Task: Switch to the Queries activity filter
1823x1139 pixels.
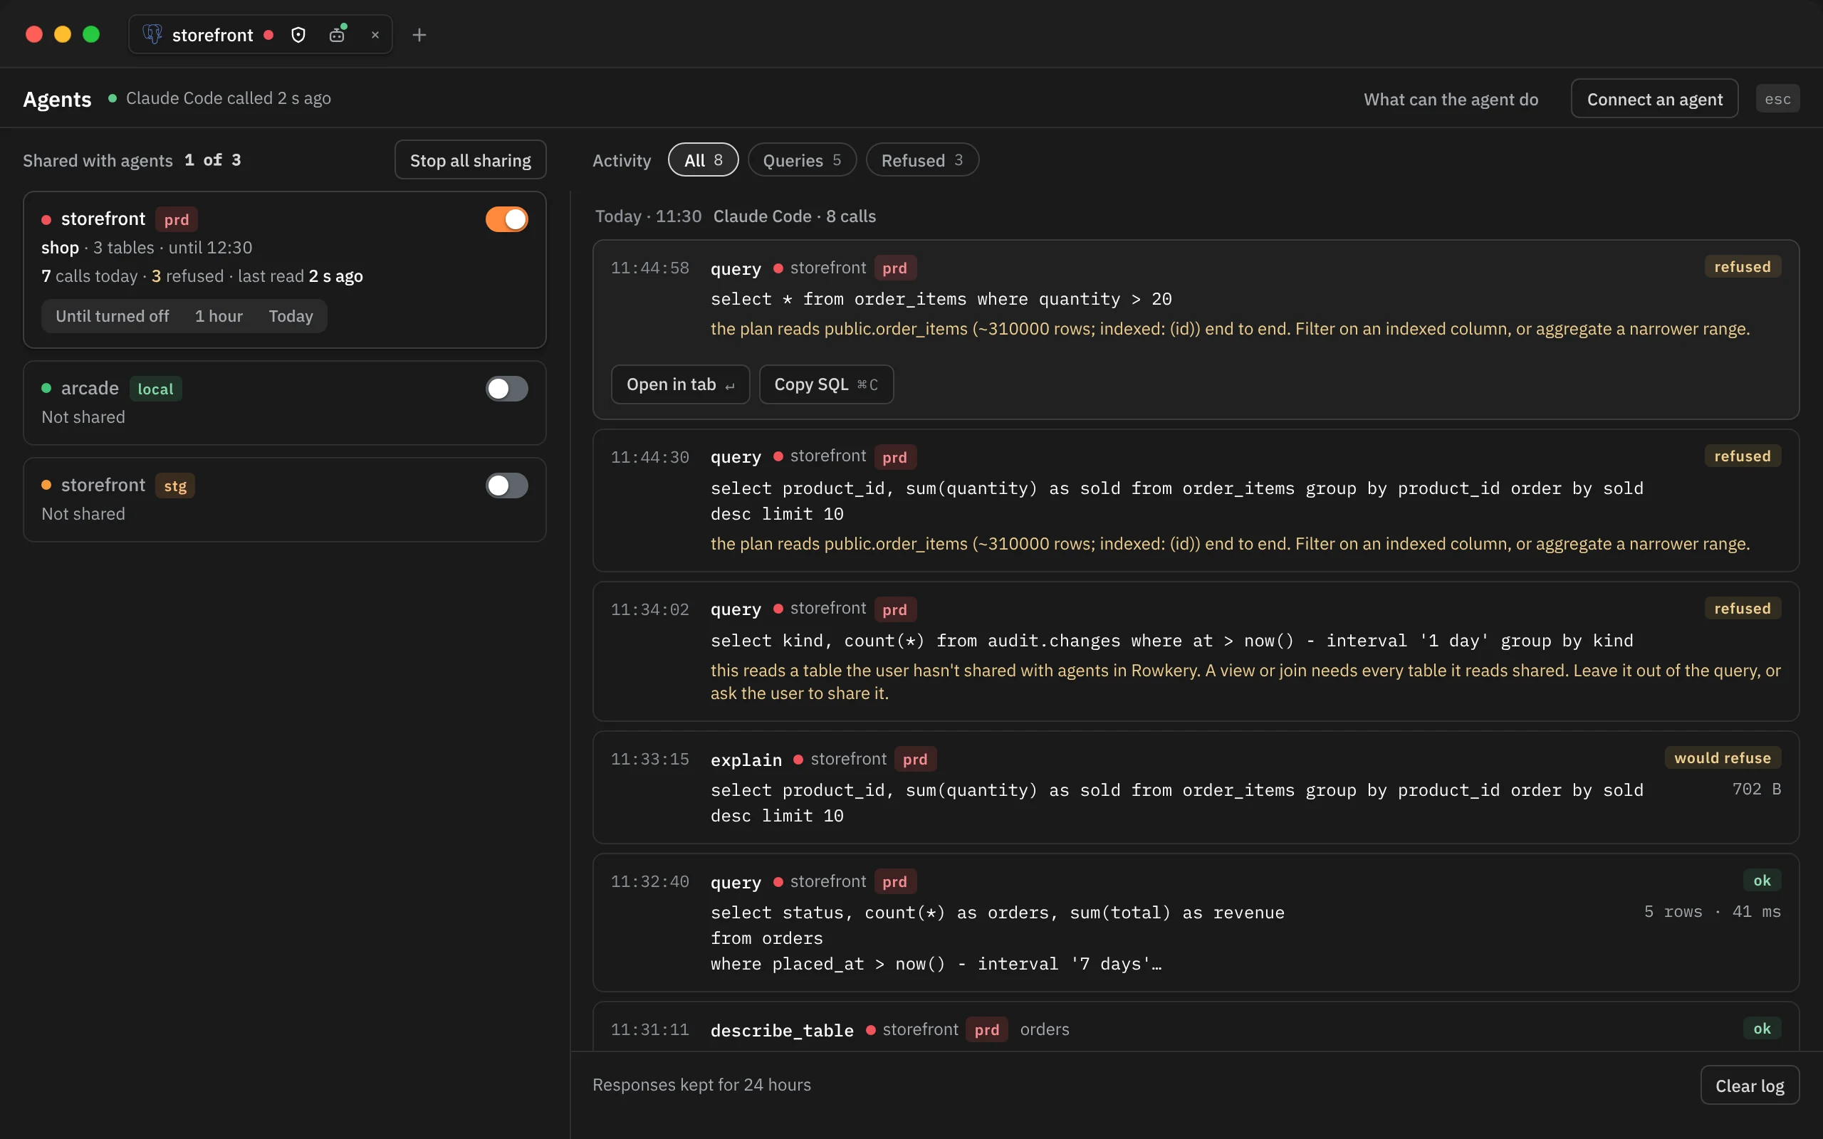Action: click(802, 159)
